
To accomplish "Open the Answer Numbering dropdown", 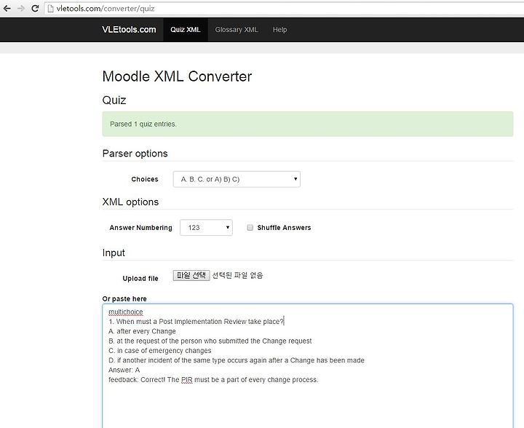I will point(206,228).
